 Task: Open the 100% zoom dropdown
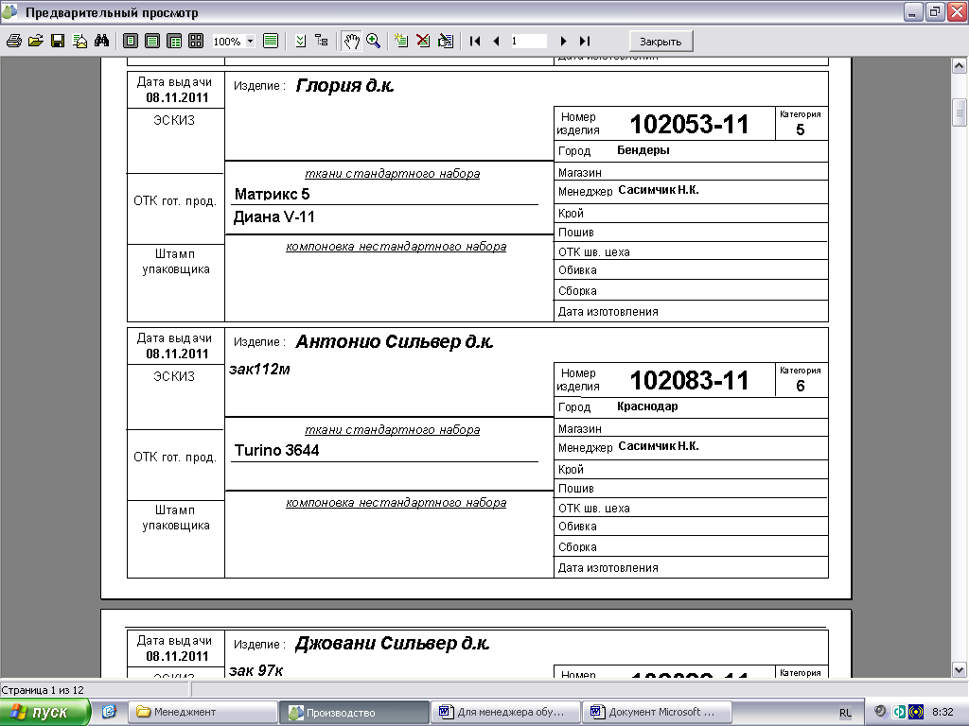[x=250, y=42]
